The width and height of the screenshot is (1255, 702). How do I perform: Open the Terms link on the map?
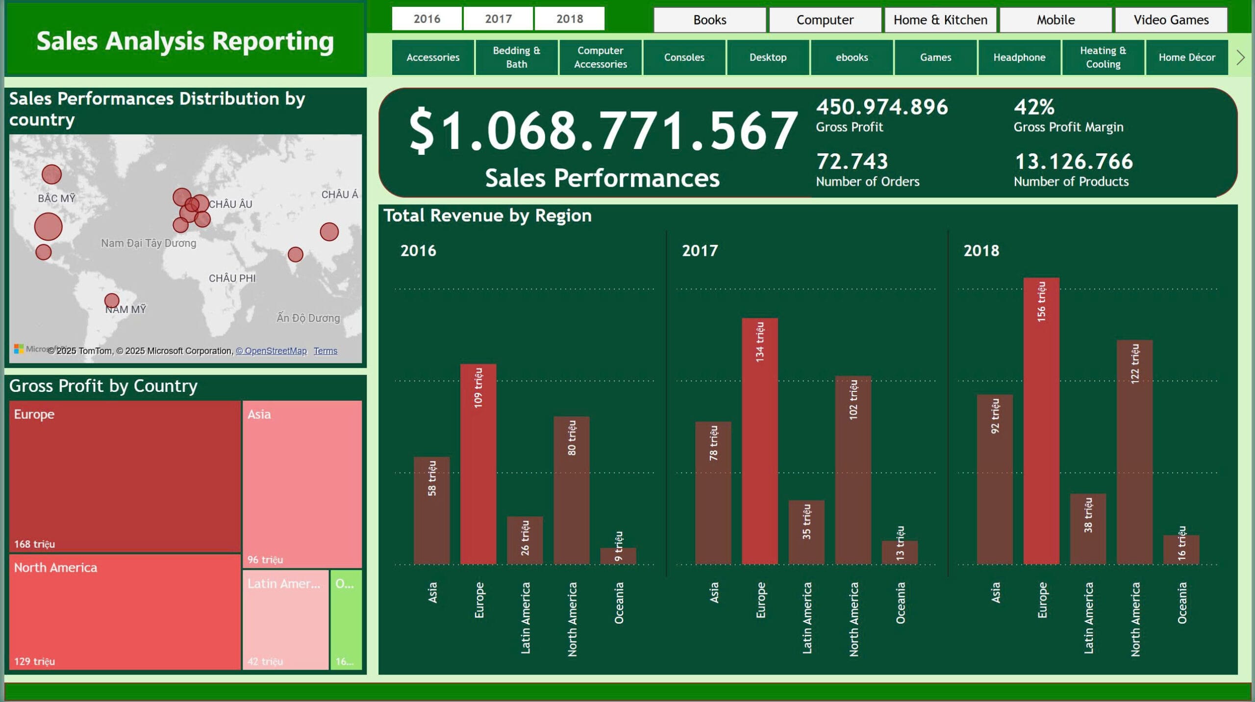point(325,351)
